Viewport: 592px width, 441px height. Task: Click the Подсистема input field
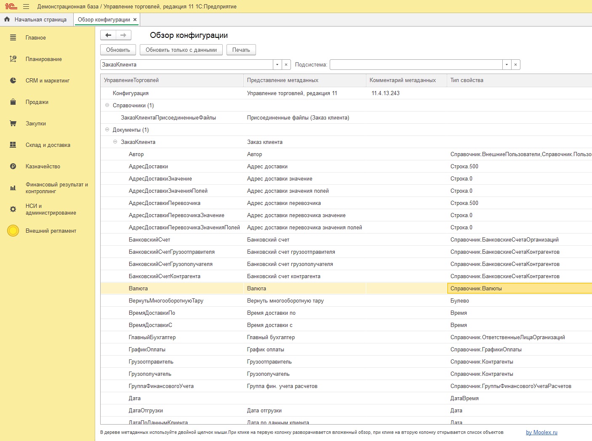[416, 64]
